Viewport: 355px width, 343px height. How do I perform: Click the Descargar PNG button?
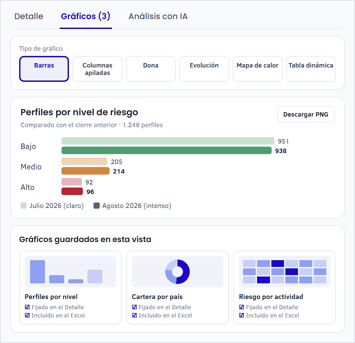pos(306,114)
